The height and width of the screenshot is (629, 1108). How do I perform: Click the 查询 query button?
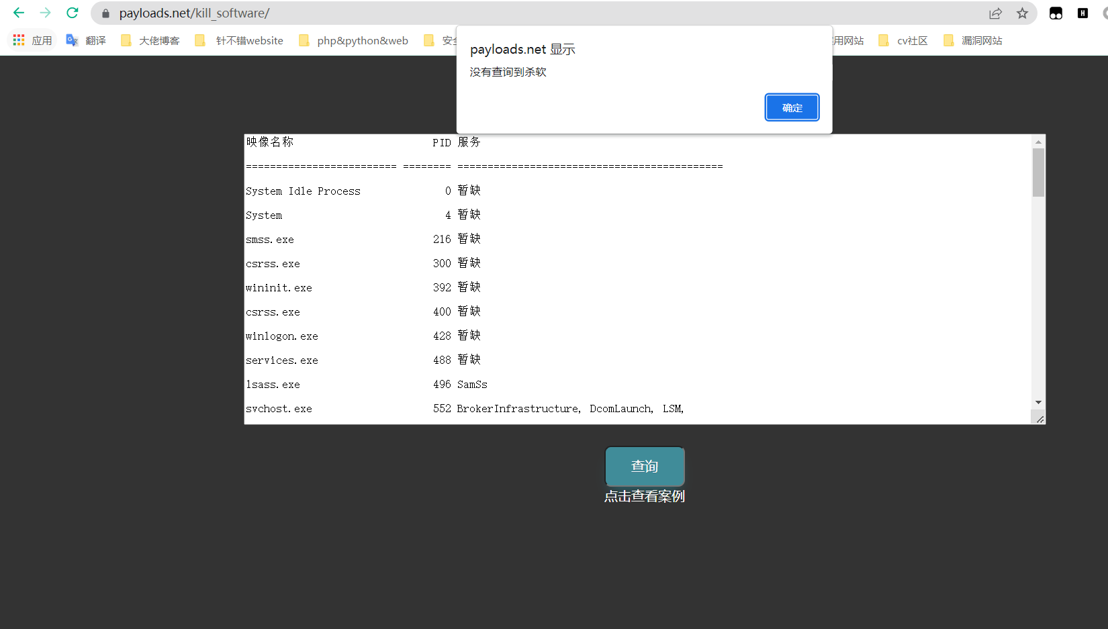645,466
